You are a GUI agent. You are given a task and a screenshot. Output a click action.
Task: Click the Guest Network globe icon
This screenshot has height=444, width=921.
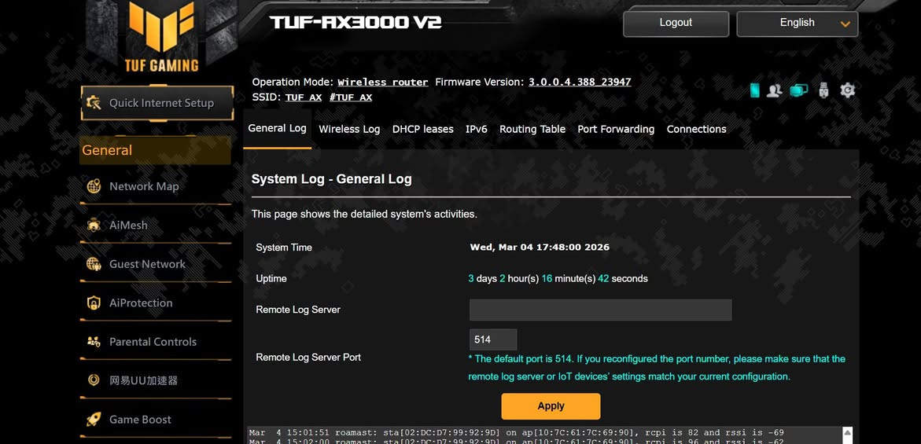point(94,264)
